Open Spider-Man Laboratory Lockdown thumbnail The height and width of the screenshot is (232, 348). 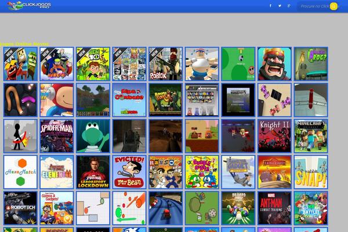pos(93,172)
